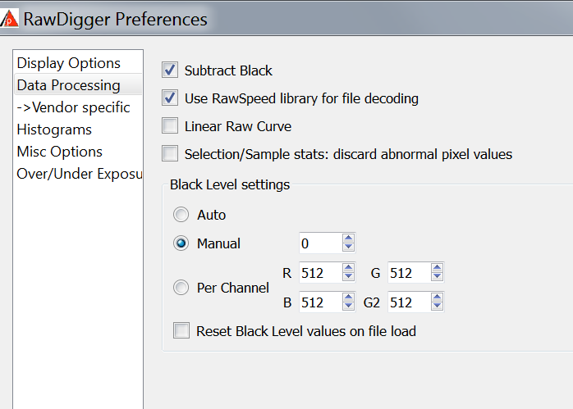The image size is (573, 409).
Task: Increase the B channel black level
Action: point(349,298)
